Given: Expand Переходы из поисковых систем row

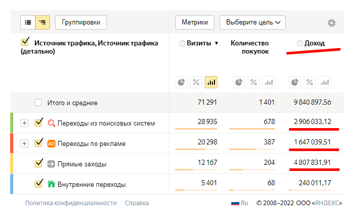Looking at the screenshot, I should (x=24, y=123).
